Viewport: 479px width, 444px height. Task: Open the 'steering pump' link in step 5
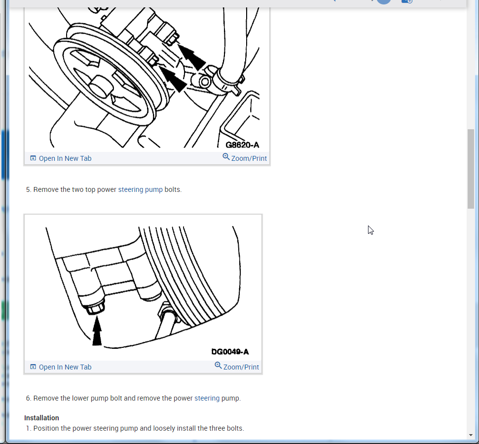(x=141, y=189)
